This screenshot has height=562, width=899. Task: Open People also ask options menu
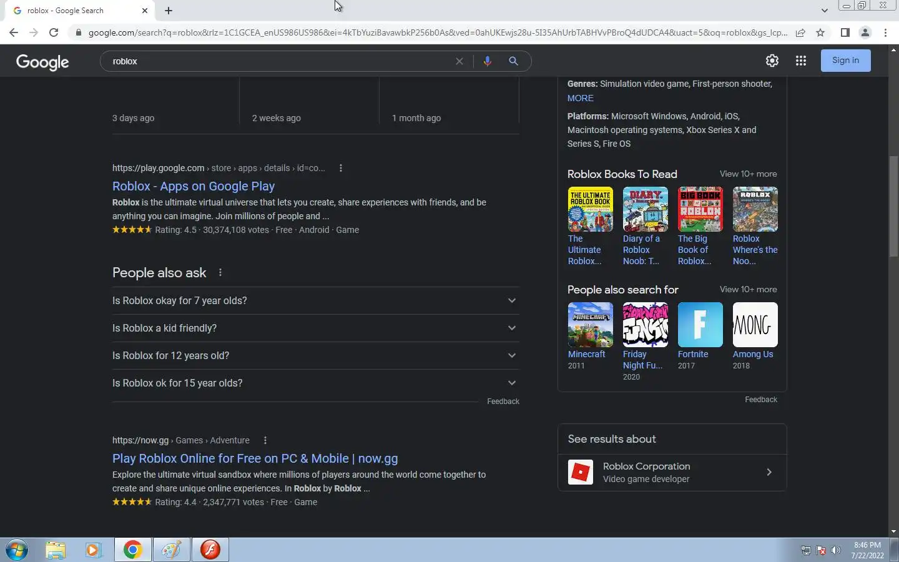coord(220,272)
